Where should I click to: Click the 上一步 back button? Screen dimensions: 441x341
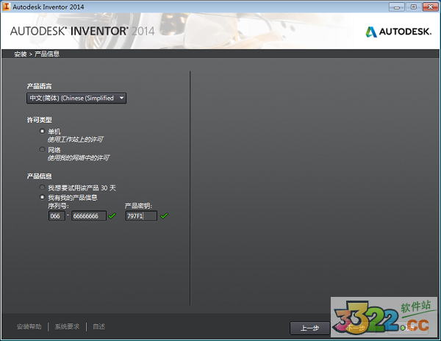[309, 328]
